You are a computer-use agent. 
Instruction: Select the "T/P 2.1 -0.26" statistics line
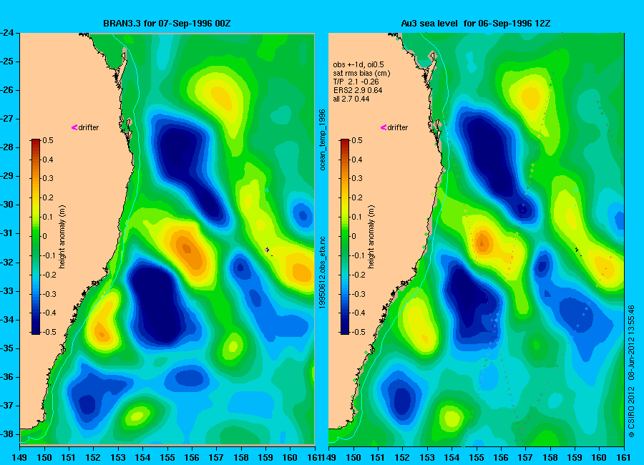tap(356, 82)
